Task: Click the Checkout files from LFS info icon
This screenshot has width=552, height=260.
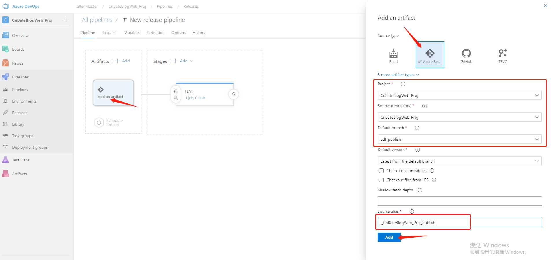Action: [x=434, y=180]
